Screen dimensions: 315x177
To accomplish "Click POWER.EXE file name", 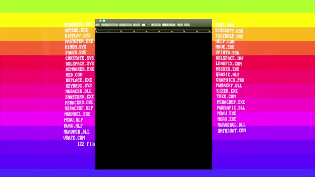I will click(76, 52).
